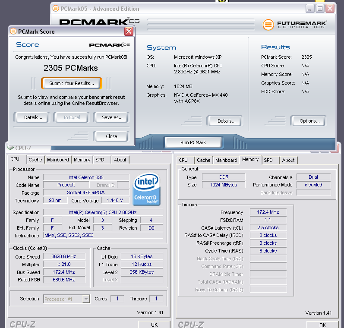Click the 8 clocks Cycle Time value
344x328 pixels.
click(x=268, y=251)
